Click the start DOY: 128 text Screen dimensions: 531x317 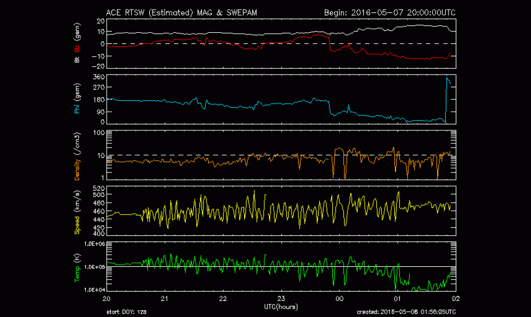point(126,312)
